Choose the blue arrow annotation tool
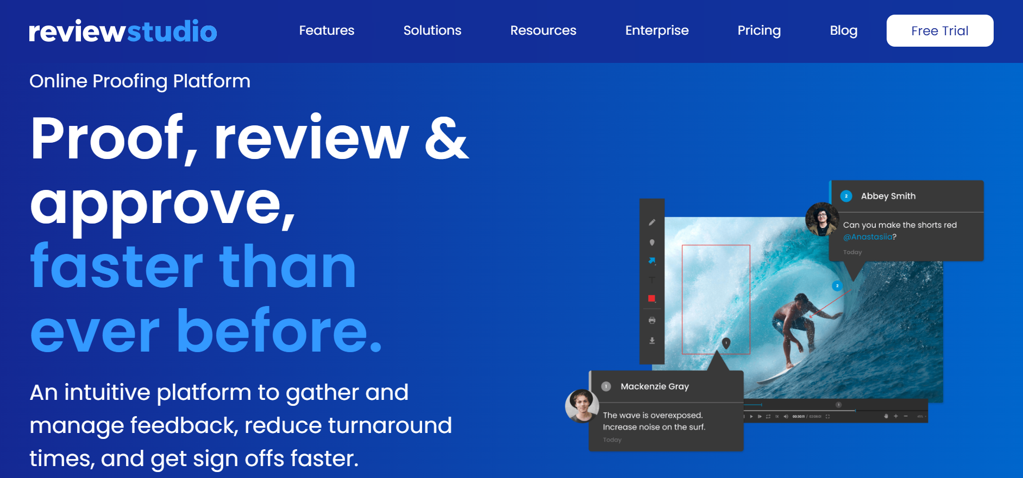Viewport: 1023px width, 478px height. point(652,261)
